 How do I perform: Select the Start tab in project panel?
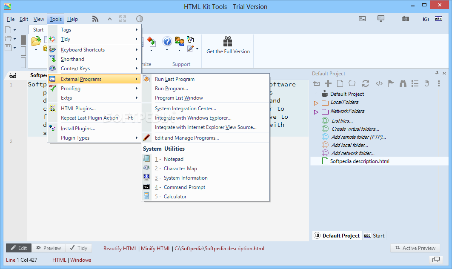375,235
